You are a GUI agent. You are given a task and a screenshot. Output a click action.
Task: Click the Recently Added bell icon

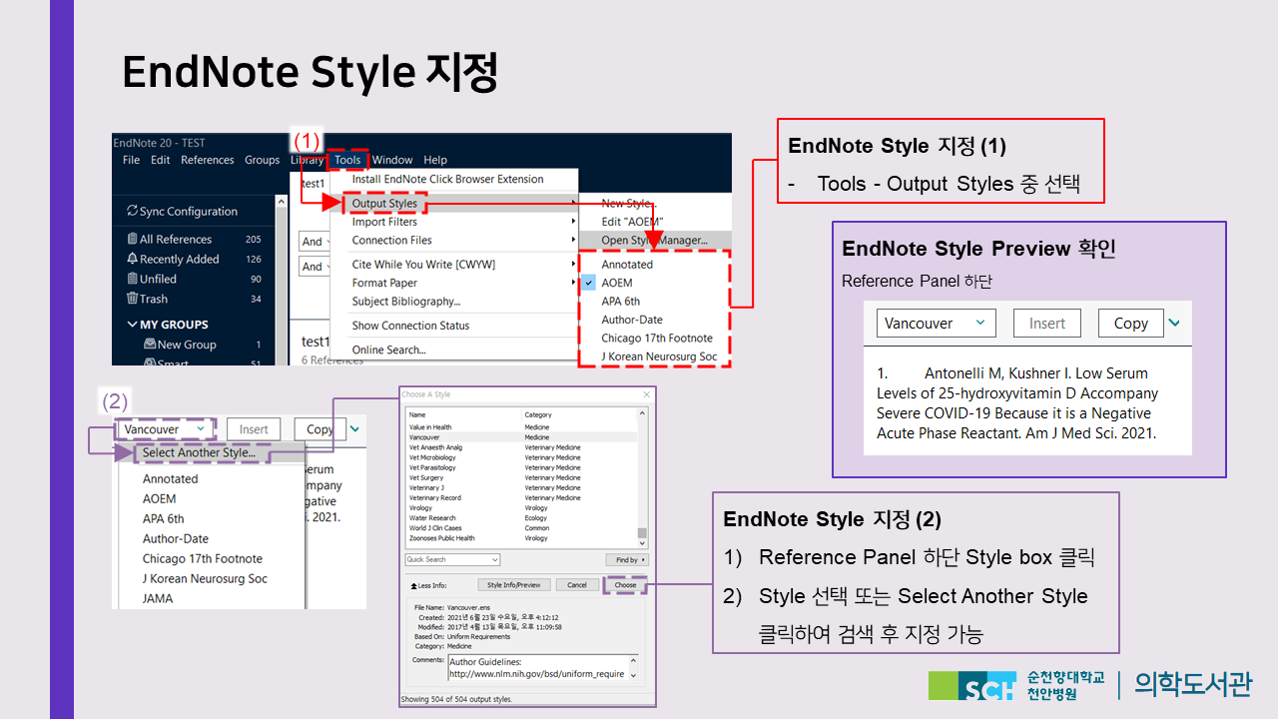132,259
